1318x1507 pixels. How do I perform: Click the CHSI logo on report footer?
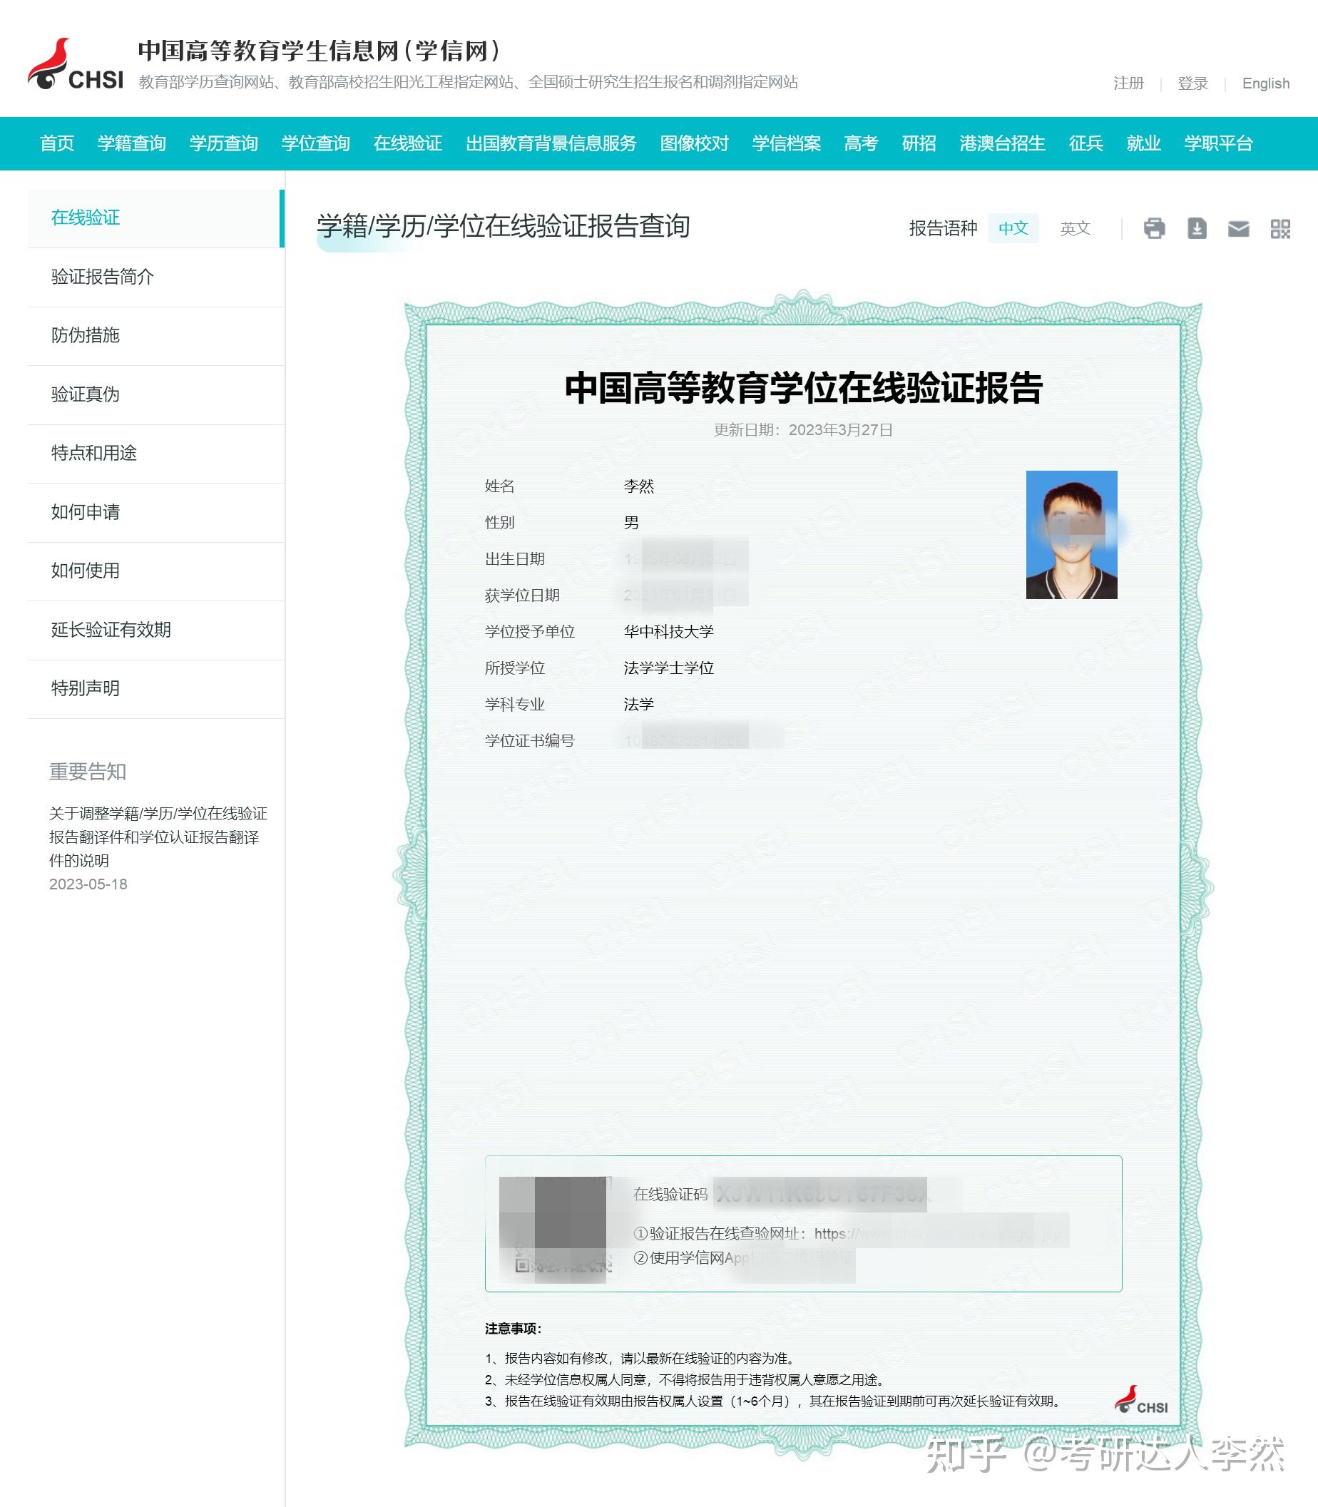[x=1140, y=1399]
